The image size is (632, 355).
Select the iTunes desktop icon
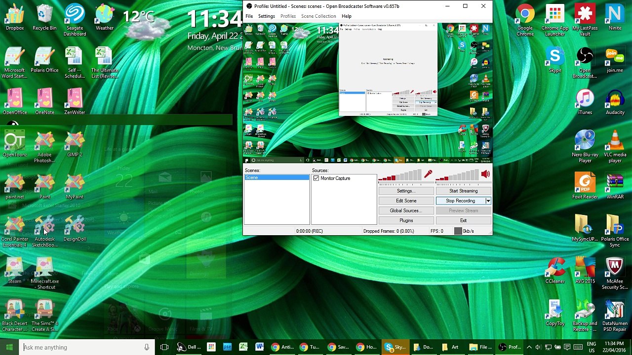click(585, 102)
